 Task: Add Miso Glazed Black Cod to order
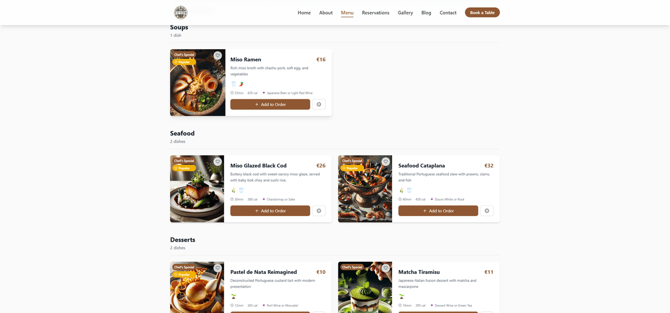(x=270, y=211)
